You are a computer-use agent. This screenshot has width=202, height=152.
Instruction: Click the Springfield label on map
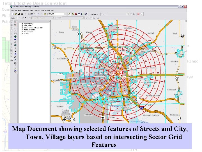63,59
